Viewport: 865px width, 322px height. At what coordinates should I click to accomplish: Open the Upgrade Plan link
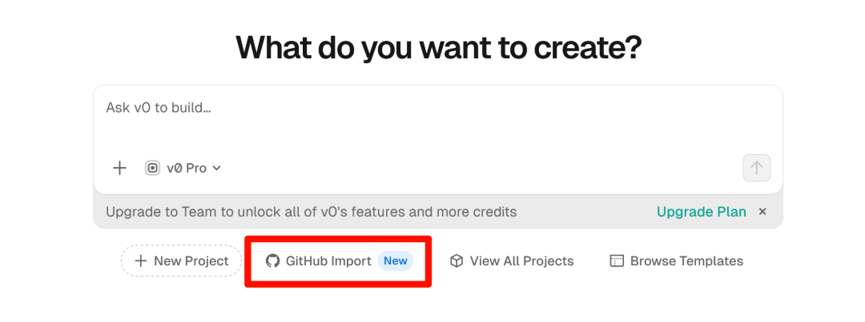701,212
